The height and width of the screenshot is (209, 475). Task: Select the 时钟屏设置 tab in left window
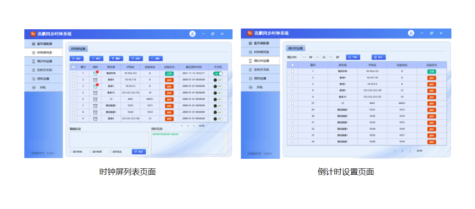(x=78, y=49)
